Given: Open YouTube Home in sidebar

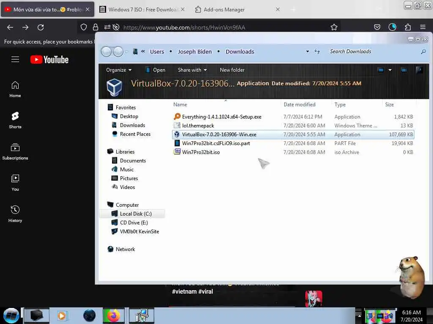Looking at the screenshot, I should click(x=15, y=89).
